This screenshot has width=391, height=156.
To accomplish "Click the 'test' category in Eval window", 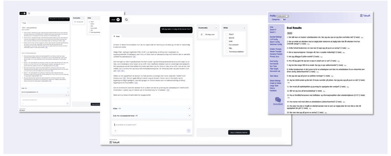I will point(284,19).
